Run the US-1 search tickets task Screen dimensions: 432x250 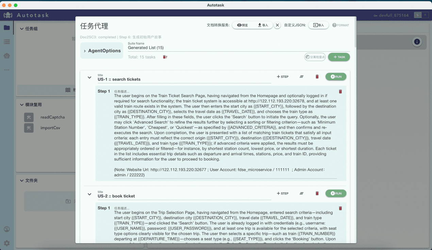pyautogui.click(x=336, y=77)
